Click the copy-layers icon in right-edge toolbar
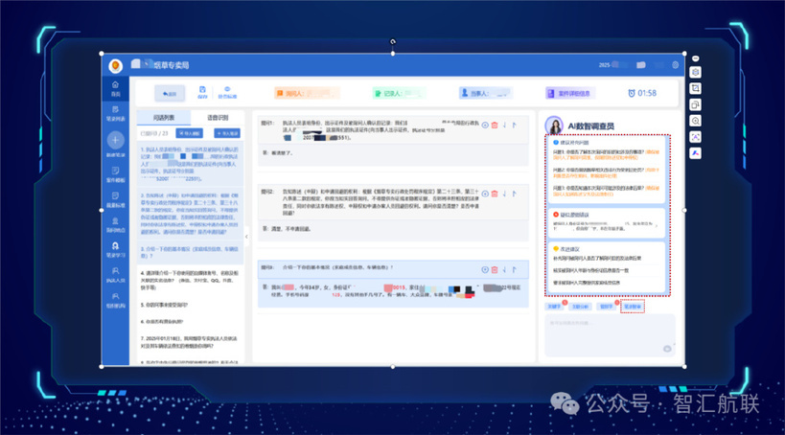 click(x=695, y=104)
